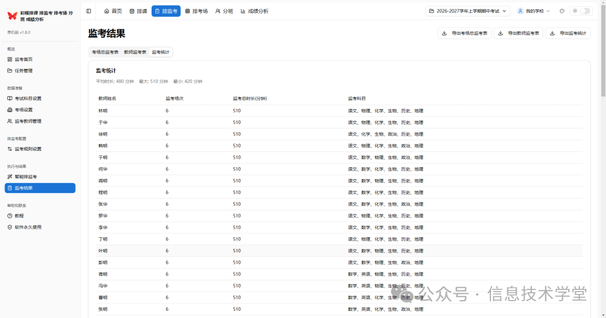Open 监考规则设置 in sidebar
This screenshot has height=318, width=606.
click(40, 149)
